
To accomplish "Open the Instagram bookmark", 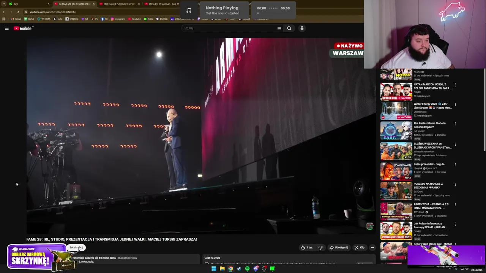I will coord(118,19).
